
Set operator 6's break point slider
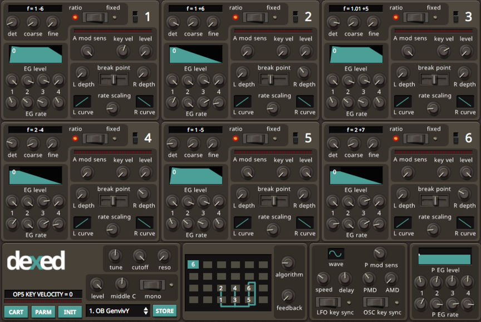click(434, 201)
